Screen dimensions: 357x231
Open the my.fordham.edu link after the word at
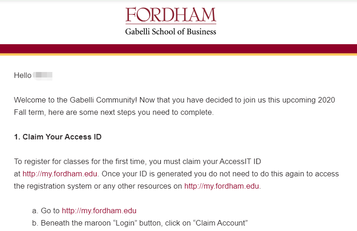click(60, 174)
